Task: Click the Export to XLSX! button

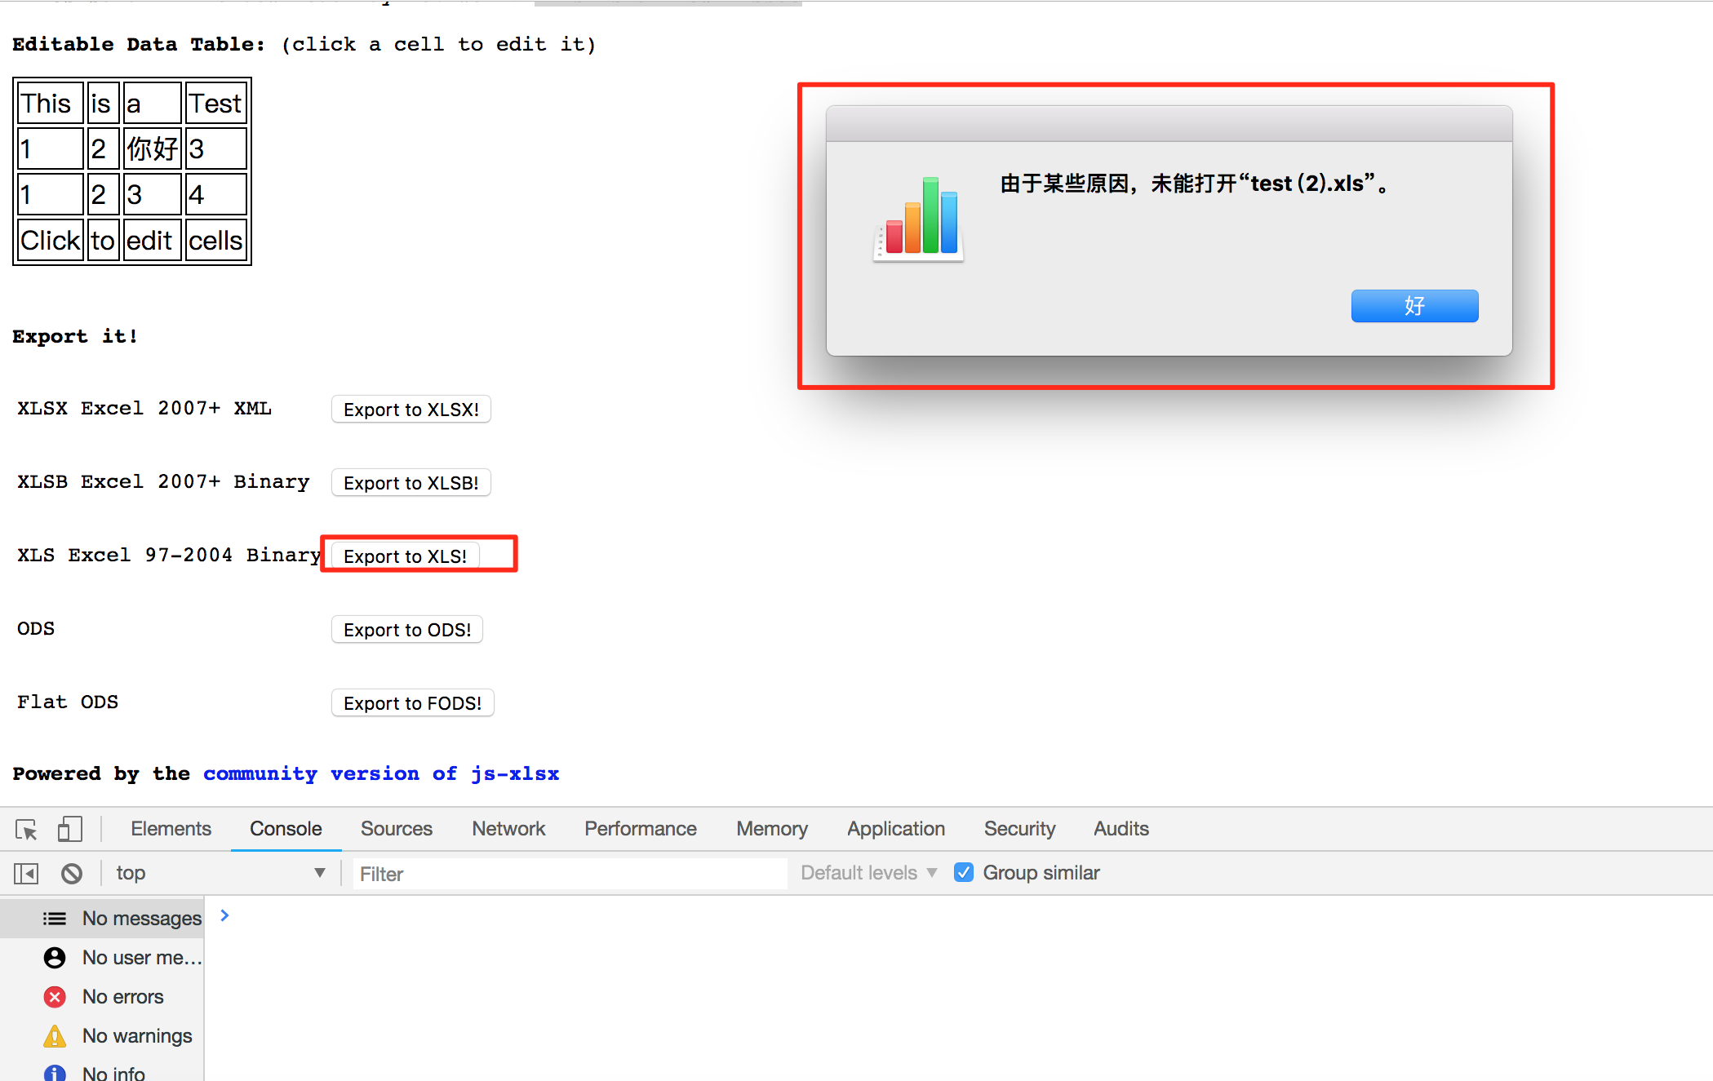Action: pos(410,409)
